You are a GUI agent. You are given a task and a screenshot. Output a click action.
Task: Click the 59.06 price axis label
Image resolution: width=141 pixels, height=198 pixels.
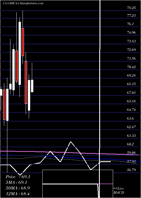tap(131, 153)
